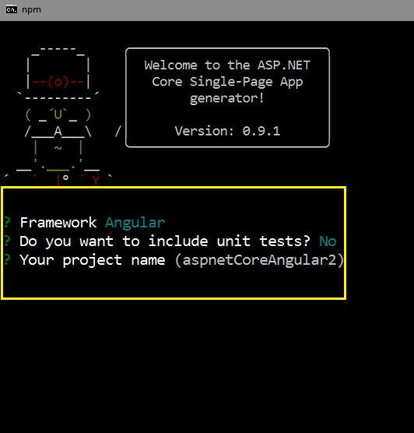Screen dimensions: 414x433
Task: Click the Yeoman ASCII hat with red eye
Action: (58, 73)
